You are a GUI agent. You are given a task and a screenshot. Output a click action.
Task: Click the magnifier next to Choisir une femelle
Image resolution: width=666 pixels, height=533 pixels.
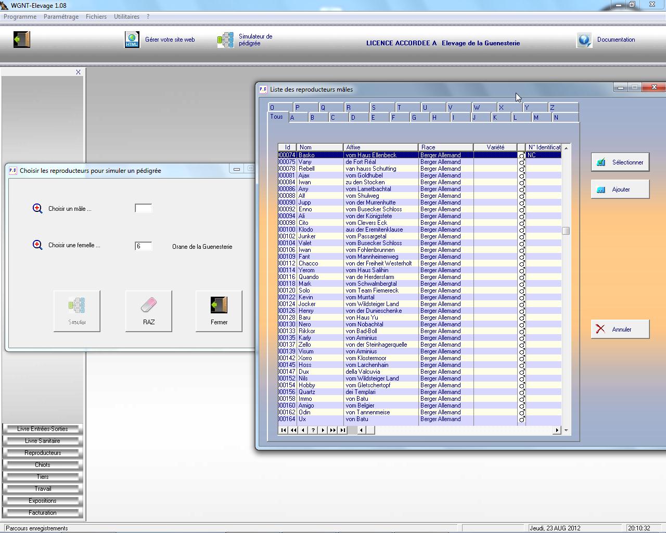37,245
